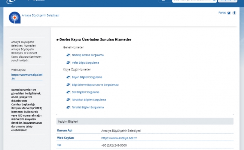
Task: Share the page on Twitter
Action: tap(229, 13)
